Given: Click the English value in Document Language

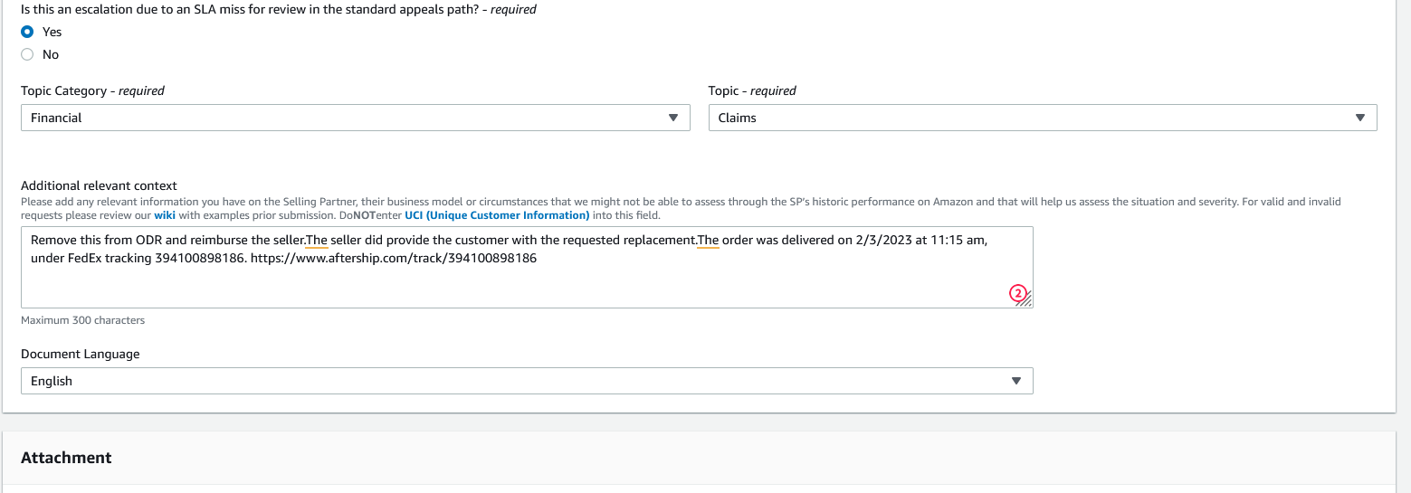Looking at the screenshot, I should tap(52, 381).
